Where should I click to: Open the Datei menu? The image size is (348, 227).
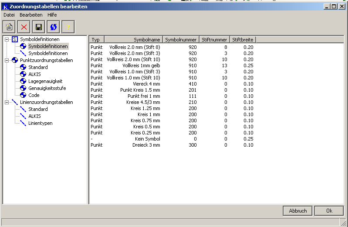(x=9, y=15)
